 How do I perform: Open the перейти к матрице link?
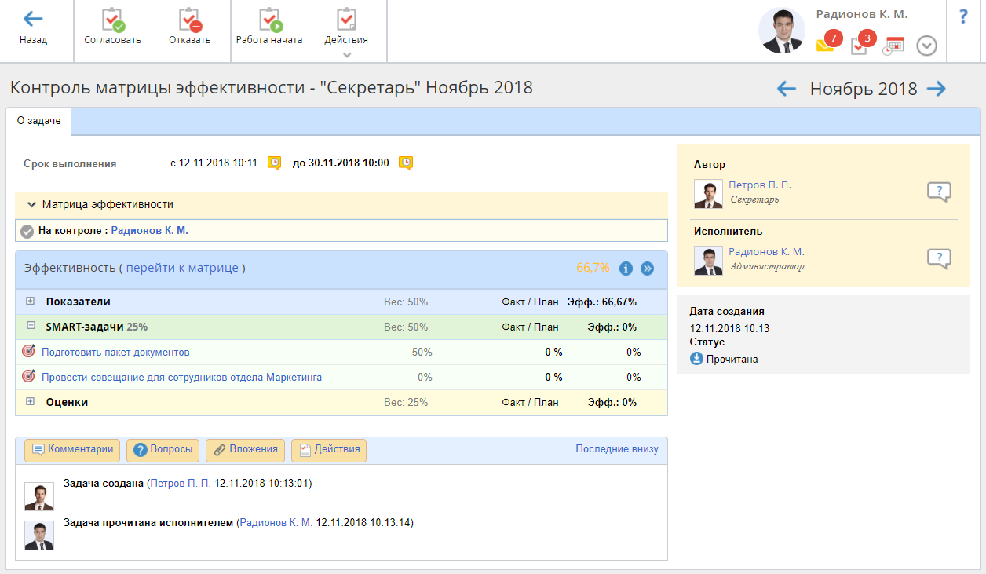(x=182, y=268)
